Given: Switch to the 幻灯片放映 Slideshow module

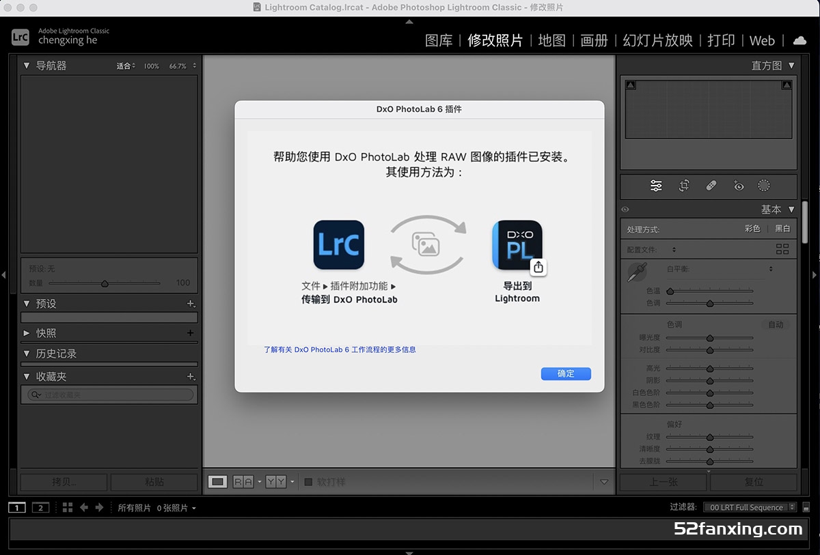Looking at the screenshot, I should pos(657,40).
